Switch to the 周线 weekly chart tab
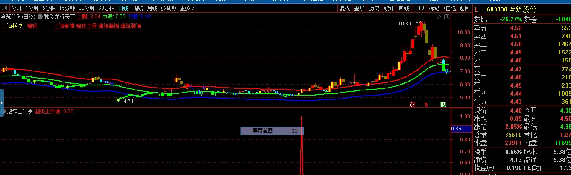 pos(138,8)
